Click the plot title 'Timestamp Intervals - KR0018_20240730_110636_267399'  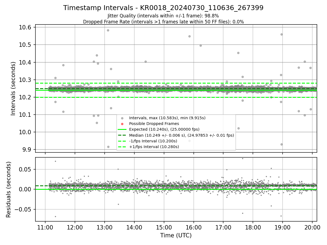163,8
